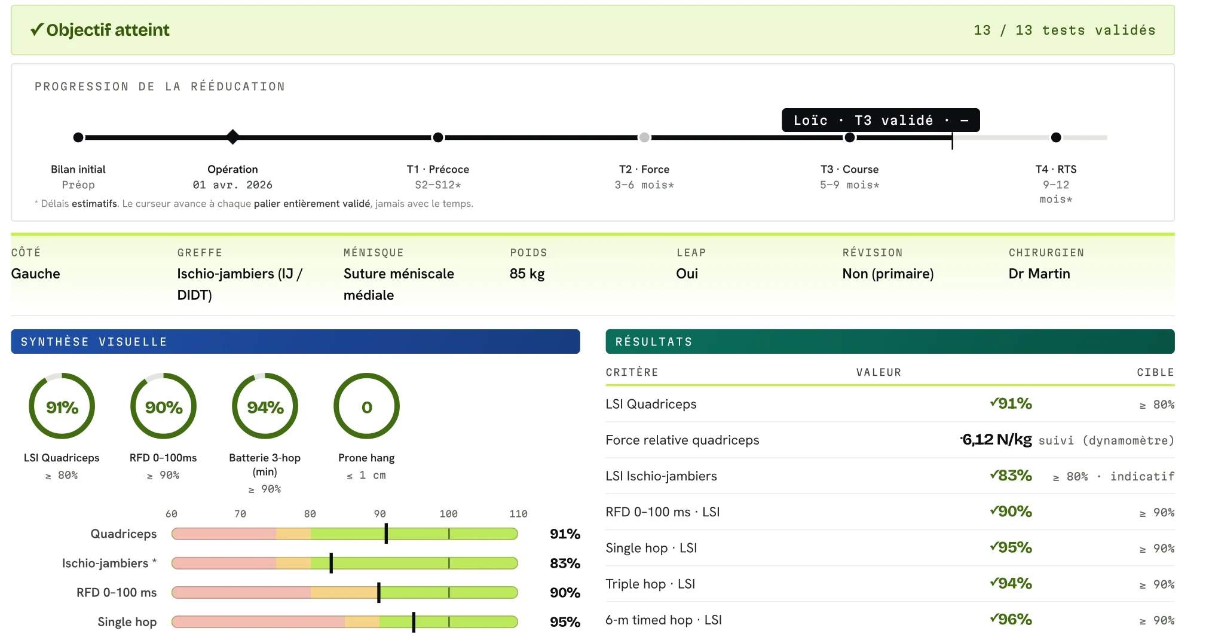Click the T2 Force grey timeline dot
This screenshot has width=1206, height=637.
(644, 137)
